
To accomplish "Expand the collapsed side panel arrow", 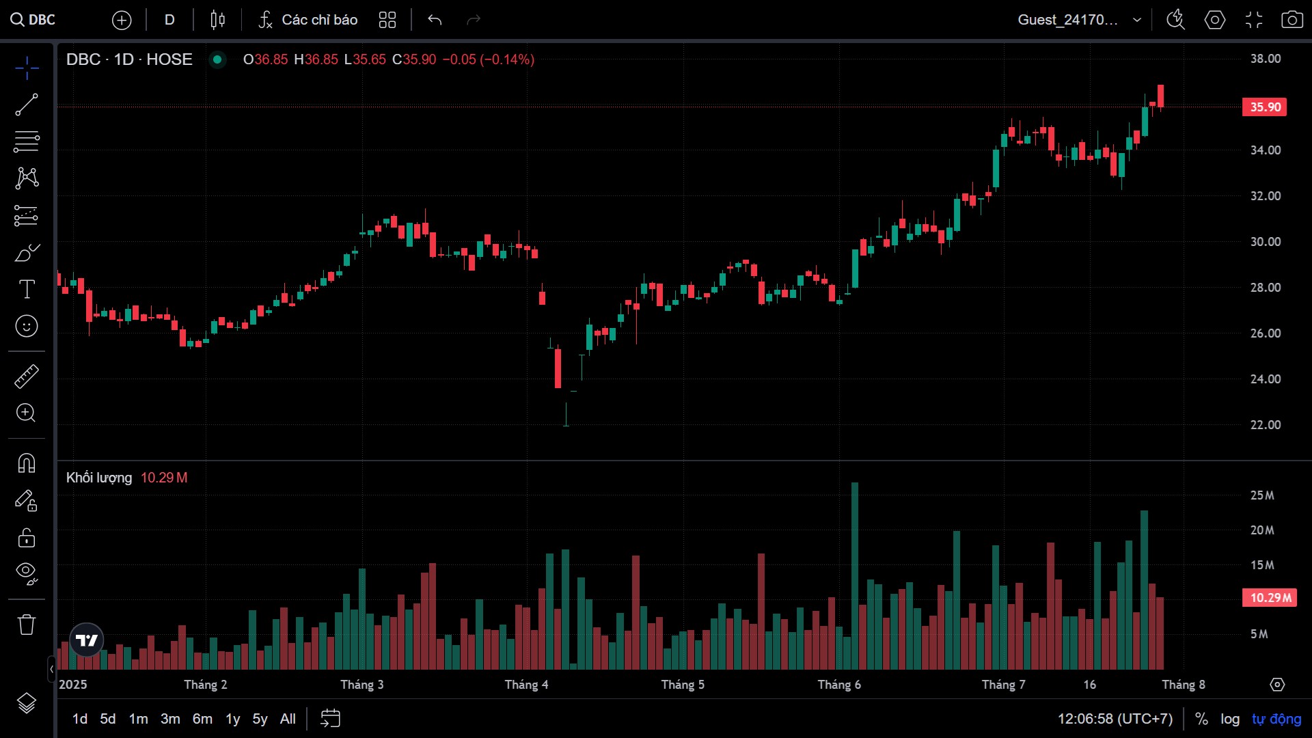I will [x=51, y=669].
